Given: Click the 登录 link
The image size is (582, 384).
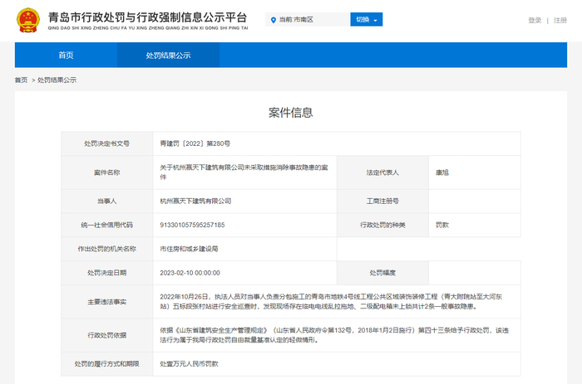Looking at the screenshot, I should [535, 21].
